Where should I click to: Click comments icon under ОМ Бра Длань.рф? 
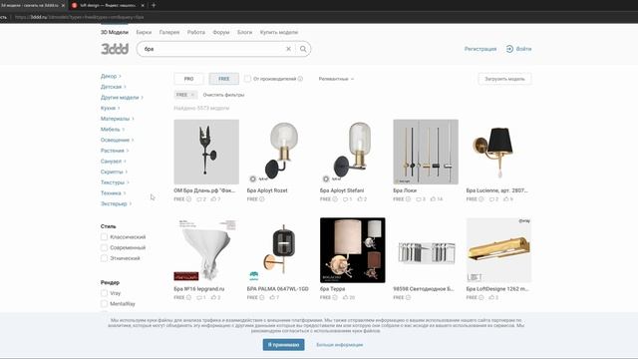tap(199, 199)
